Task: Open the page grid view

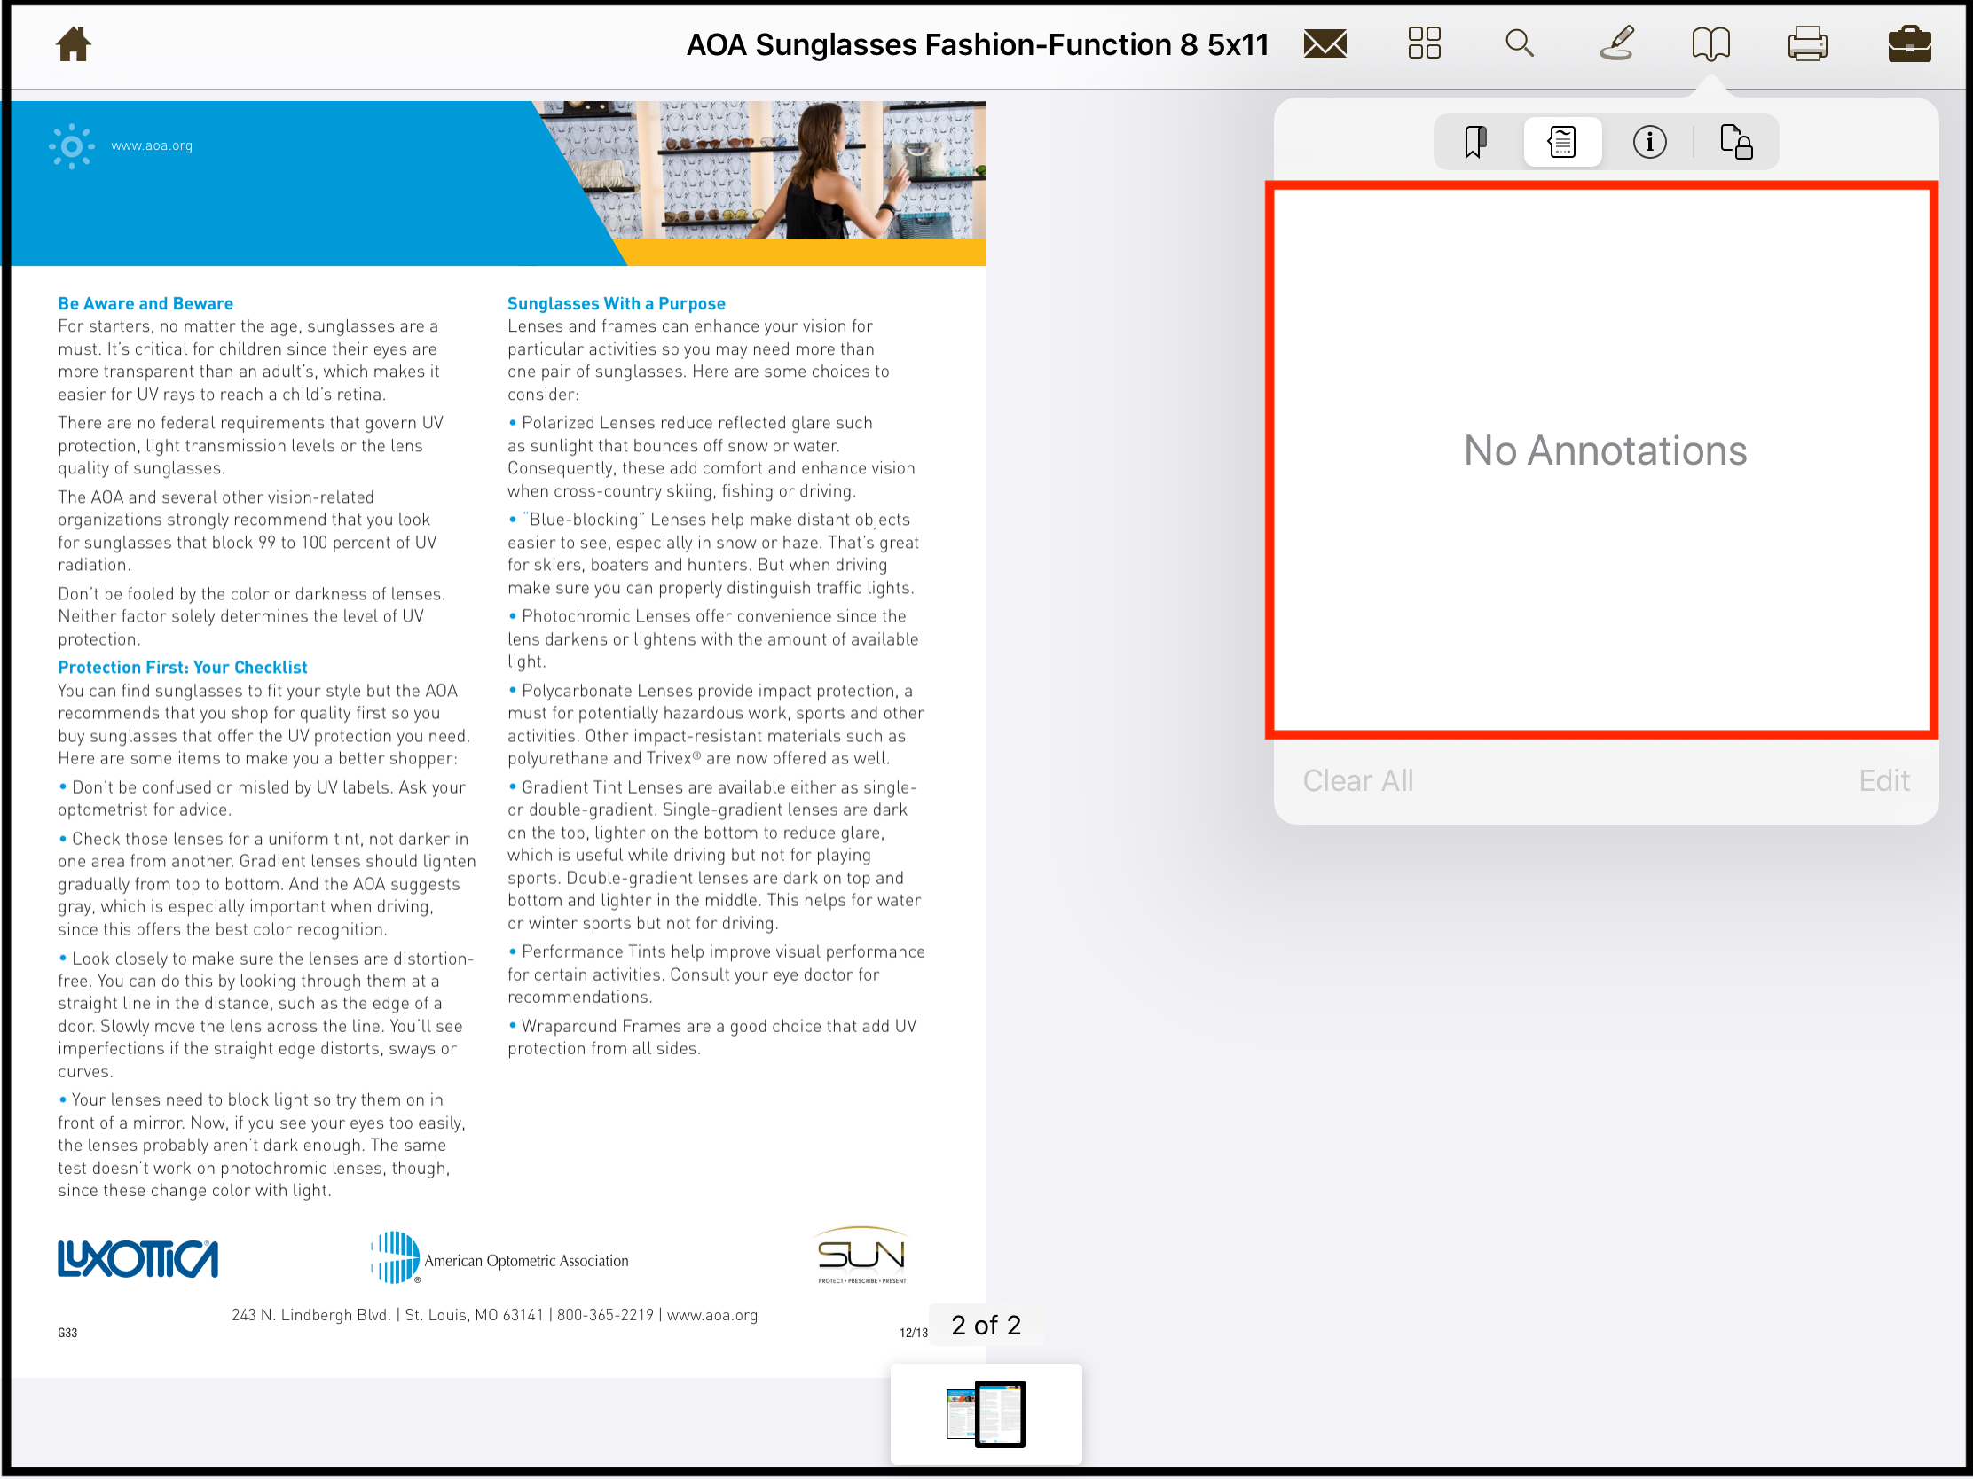Action: (x=1424, y=43)
